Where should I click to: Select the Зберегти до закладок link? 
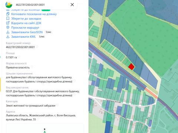pos(26,18)
